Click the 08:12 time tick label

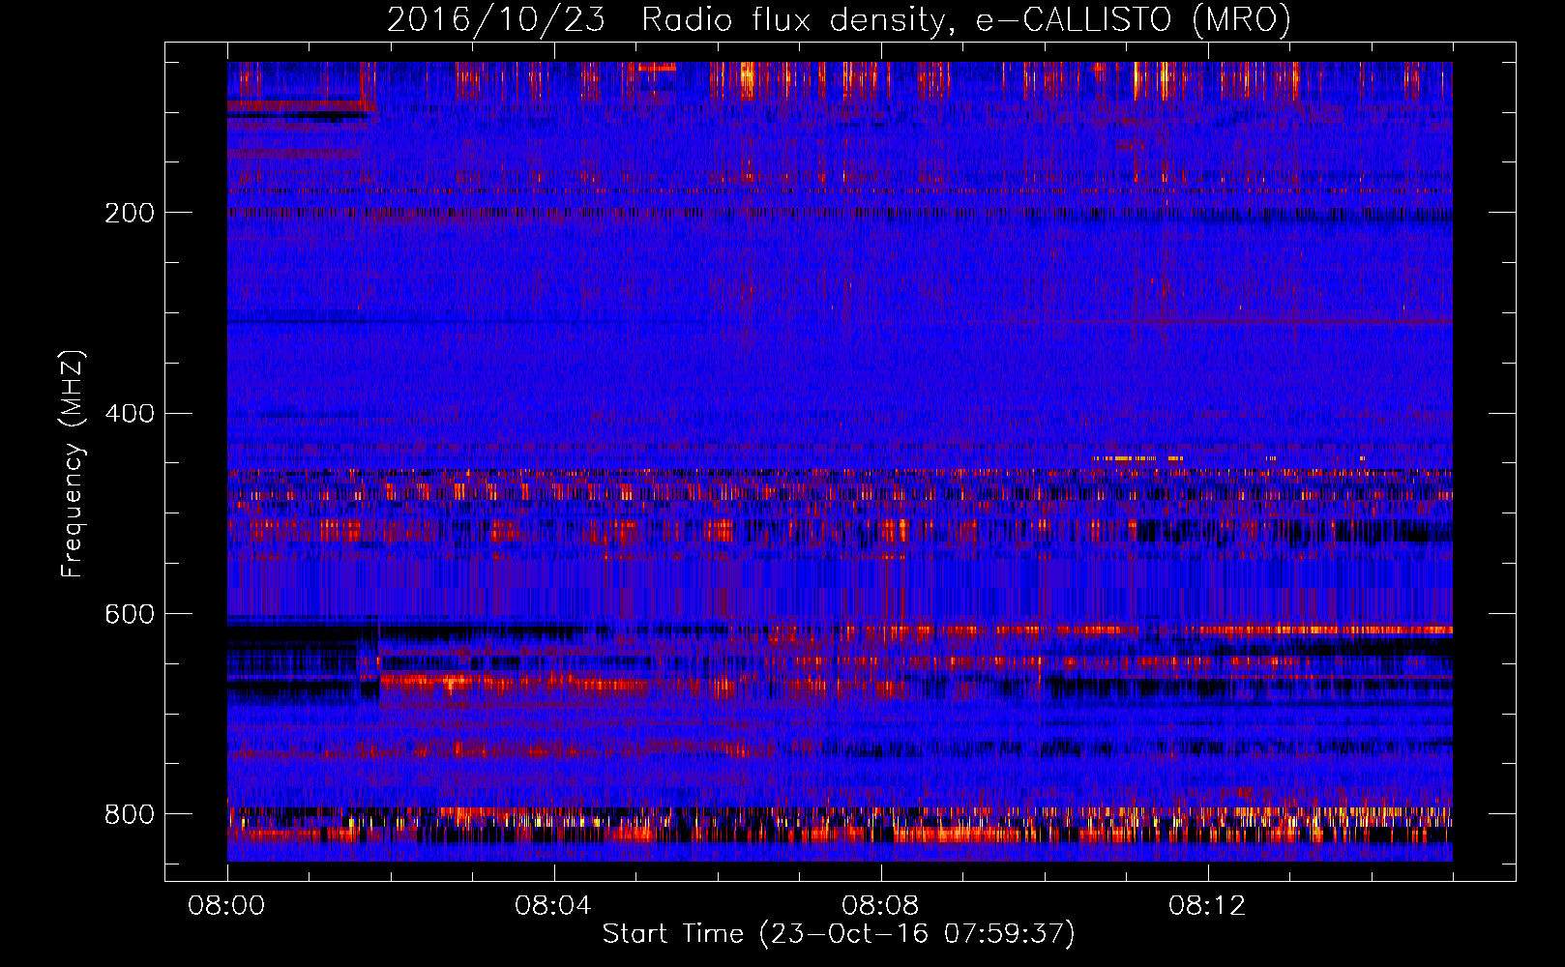point(1207,906)
